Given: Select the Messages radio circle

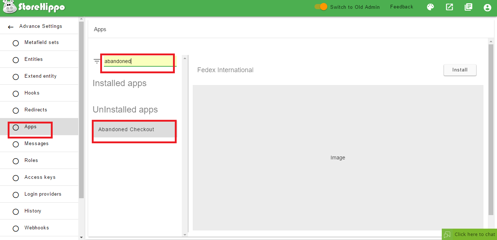Looking at the screenshot, I should tap(16, 144).
